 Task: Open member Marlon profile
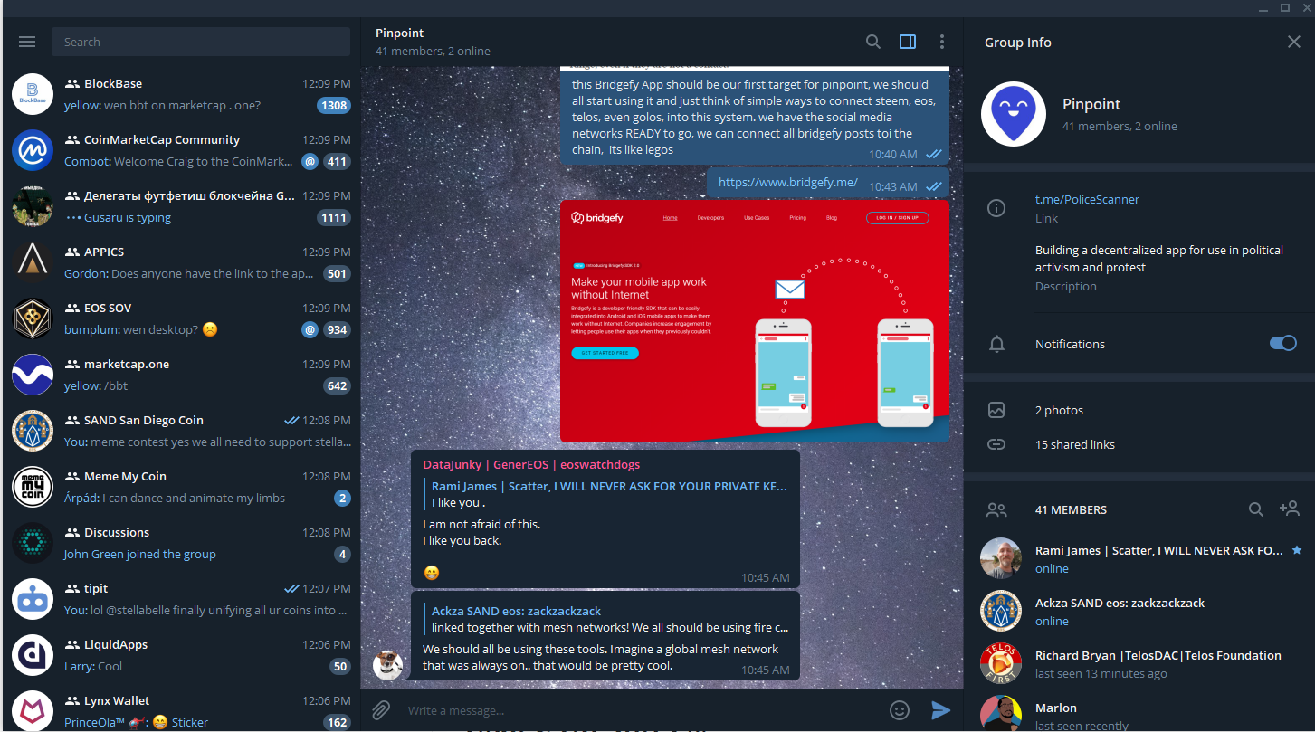point(1139,711)
